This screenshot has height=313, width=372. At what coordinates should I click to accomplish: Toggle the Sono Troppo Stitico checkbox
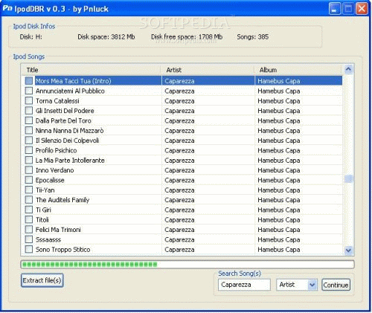coord(29,249)
